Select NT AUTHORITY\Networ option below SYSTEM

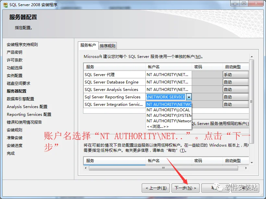point(169,121)
